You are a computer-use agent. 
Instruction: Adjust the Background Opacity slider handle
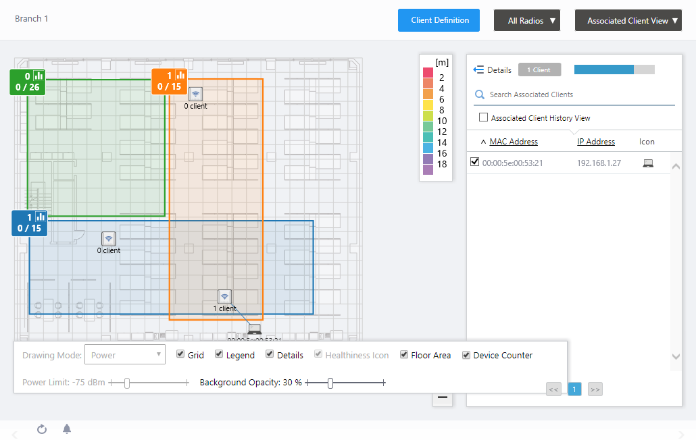[330, 383]
